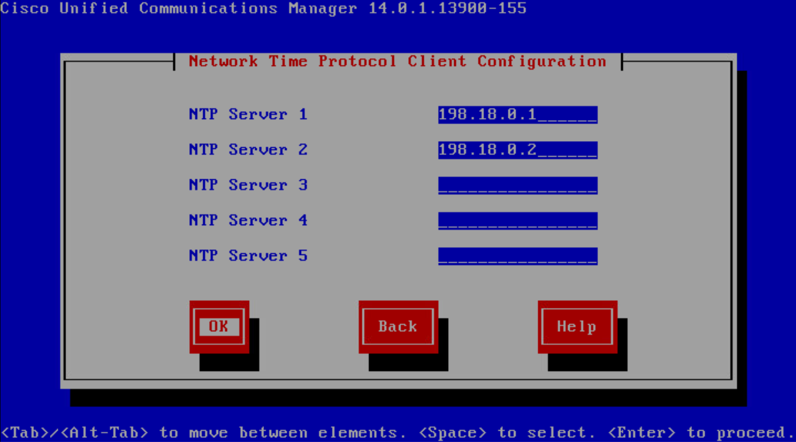This screenshot has width=796, height=442.
Task: Place cursor in NTP Server 5 field
Action: pyautogui.click(x=517, y=256)
